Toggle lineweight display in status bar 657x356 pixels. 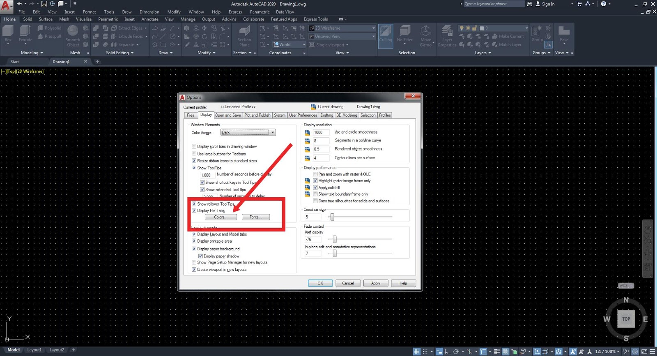(x=497, y=351)
